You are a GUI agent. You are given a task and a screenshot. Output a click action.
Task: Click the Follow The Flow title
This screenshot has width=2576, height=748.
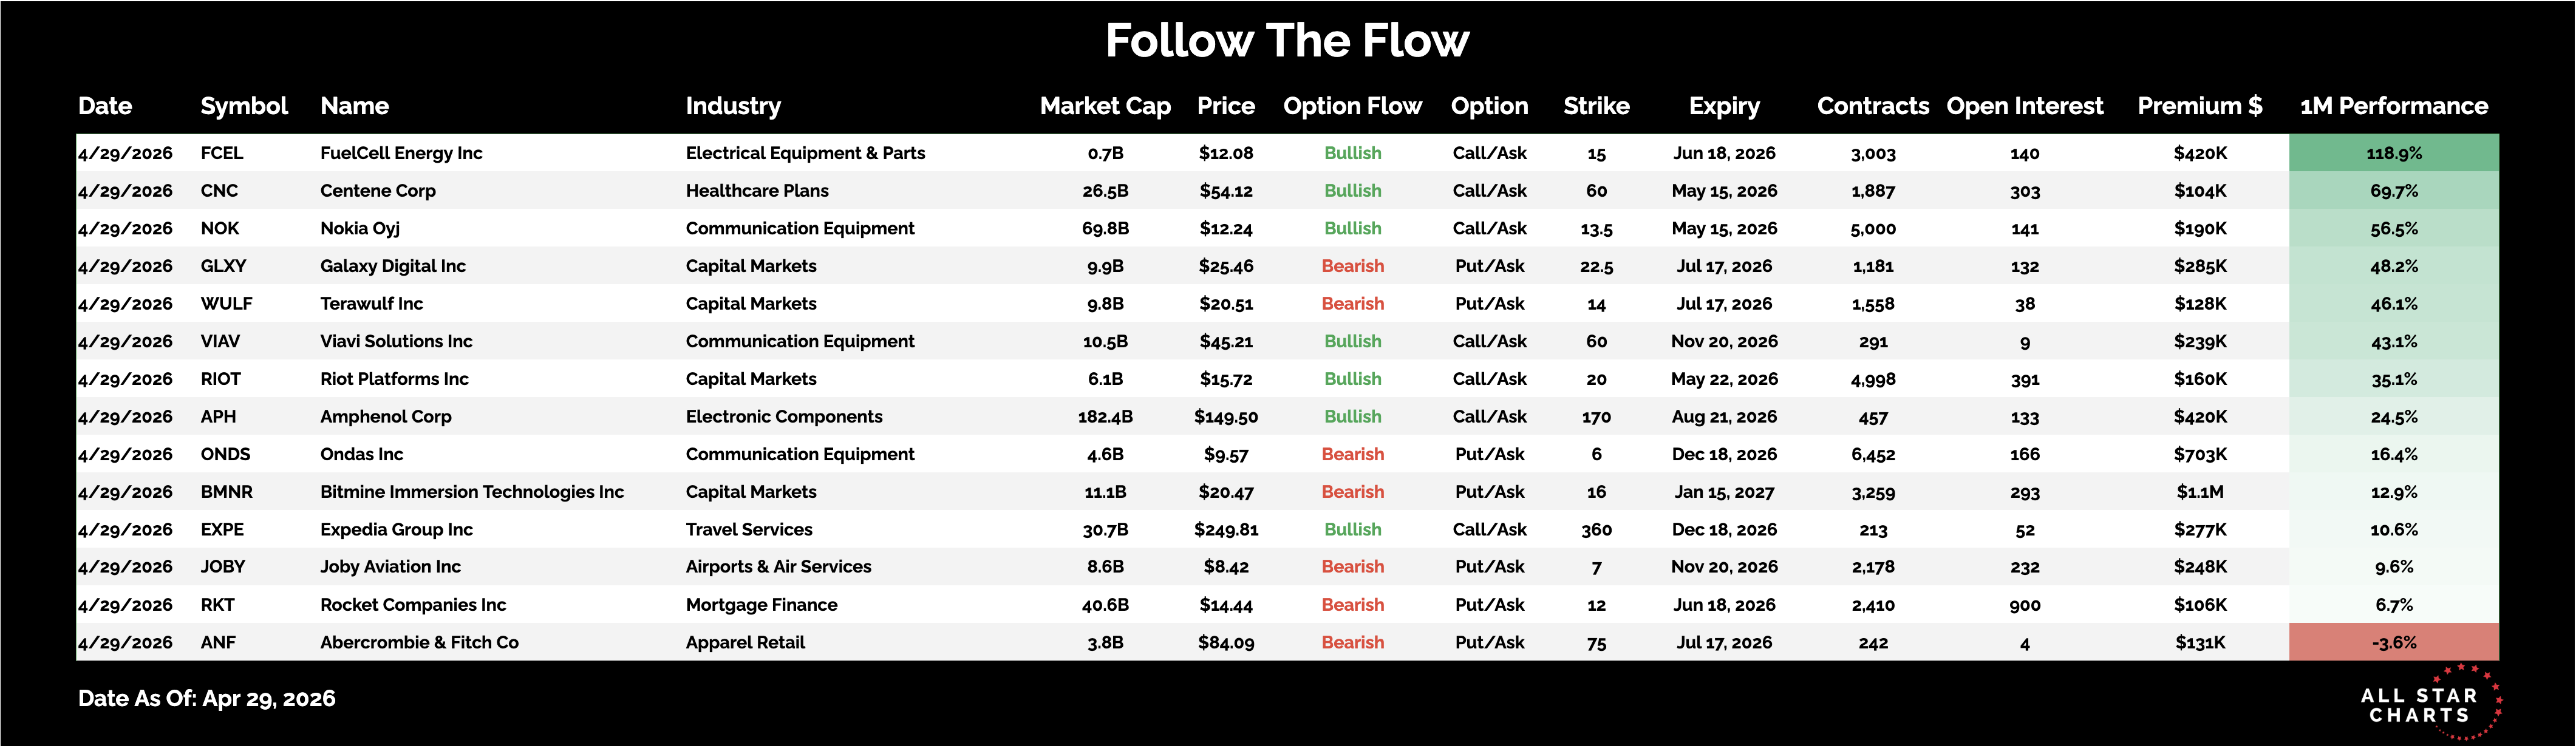1287,41
